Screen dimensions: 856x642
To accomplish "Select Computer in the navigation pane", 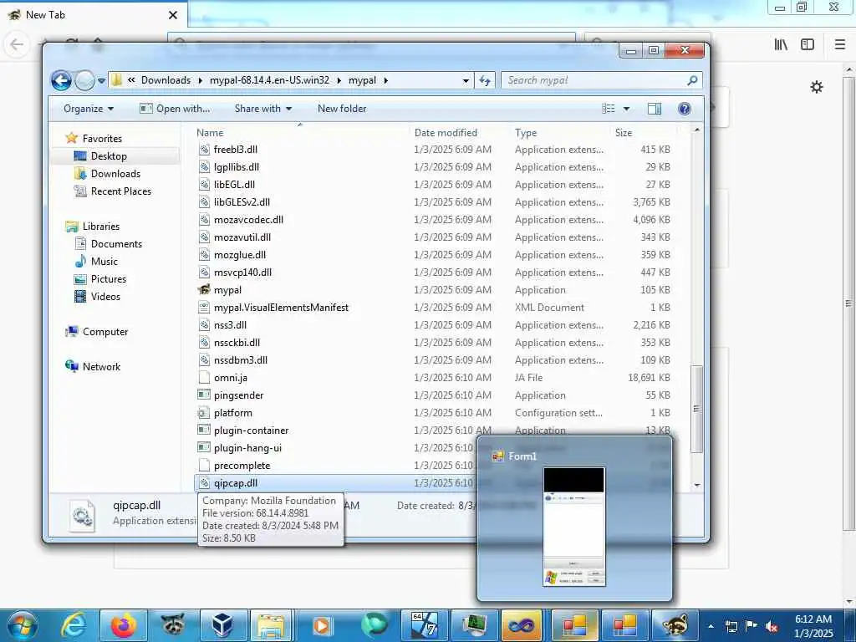I will (x=97, y=332).
